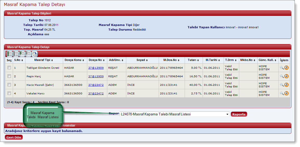
Task: Tick the checkbox for row 4 Vekalet Harcı
Action: (9, 93)
